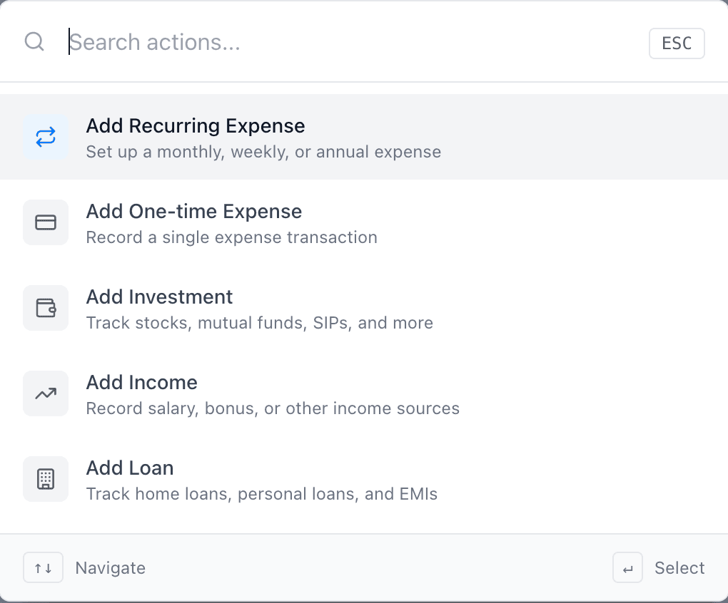Click the Select label in footer
Image resolution: width=728 pixels, height=603 pixels.
click(679, 568)
